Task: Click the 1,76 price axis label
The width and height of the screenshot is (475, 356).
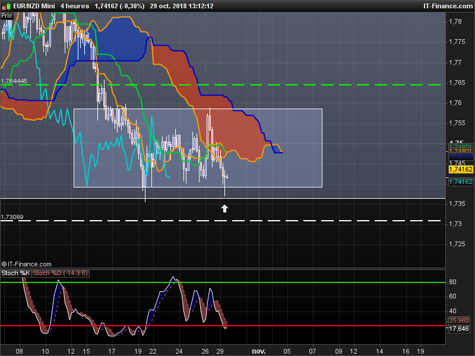Action: point(455,103)
